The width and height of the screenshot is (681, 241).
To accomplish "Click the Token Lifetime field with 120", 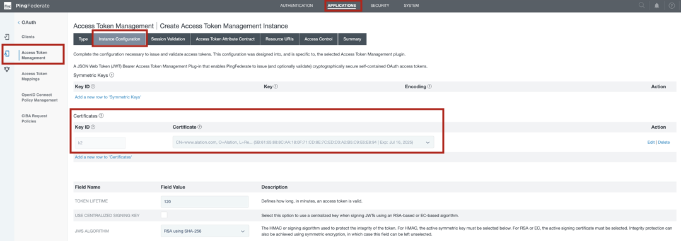I will (x=204, y=201).
